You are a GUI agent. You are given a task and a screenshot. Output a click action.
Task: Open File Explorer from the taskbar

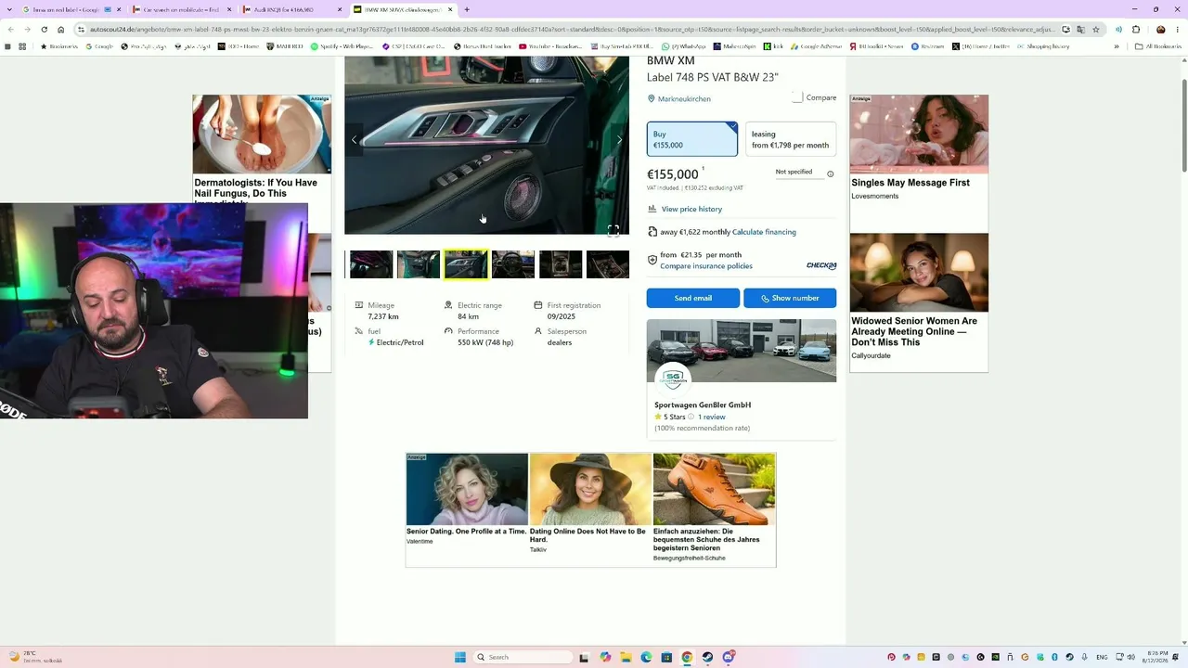(626, 657)
